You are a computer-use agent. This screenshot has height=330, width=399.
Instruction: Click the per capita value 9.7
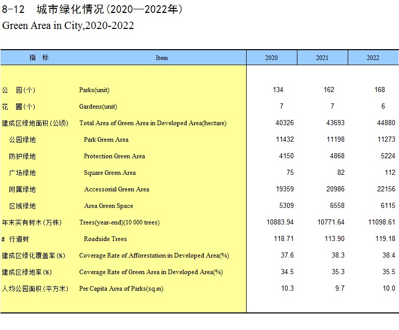pyautogui.click(x=340, y=288)
